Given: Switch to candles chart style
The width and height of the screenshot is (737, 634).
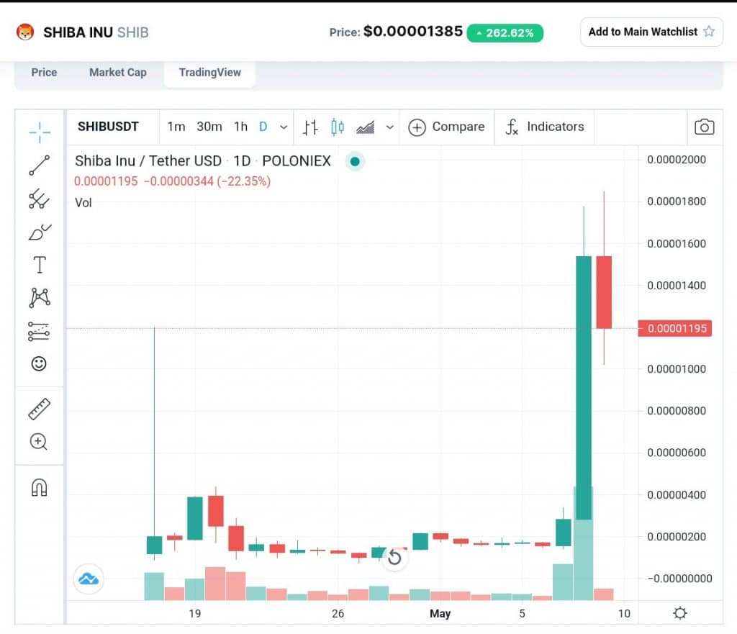Looking at the screenshot, I should (x=338, y=127).
